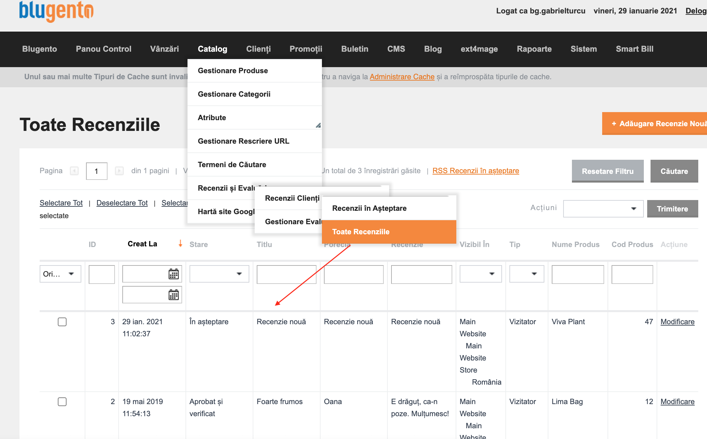Screen dimensions: 707x439
Task: Click the Cod Produs filter field
Action: (x=632, y=275)
